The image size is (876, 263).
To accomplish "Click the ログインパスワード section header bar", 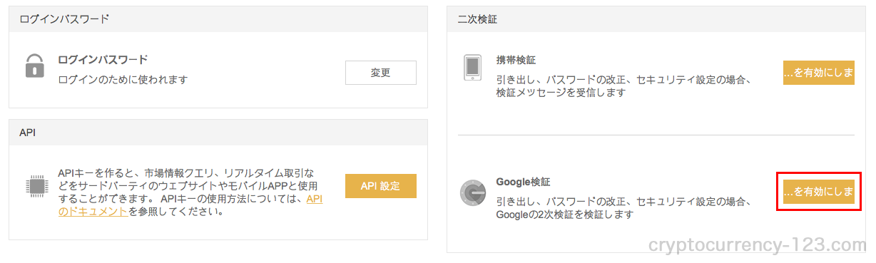I will 218,19.
